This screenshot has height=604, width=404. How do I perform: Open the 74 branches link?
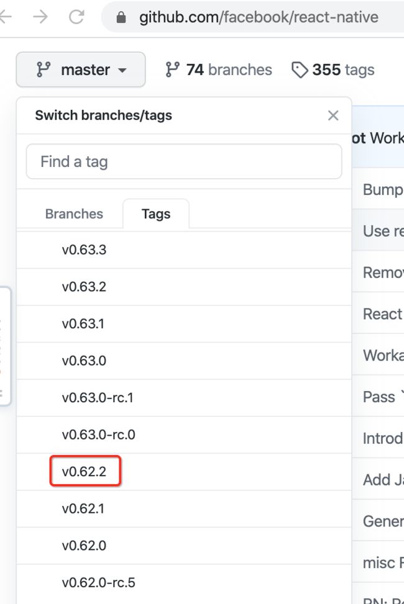pyautogui.click(x=218, y=70)
